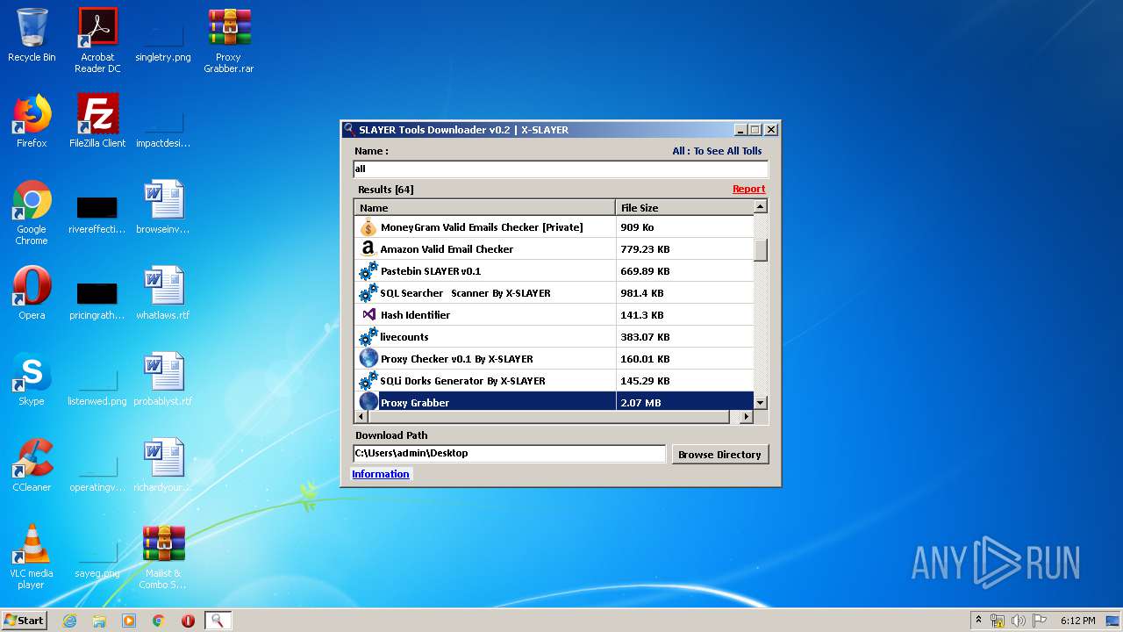Click the network icon in system tray

pos(998,621)
